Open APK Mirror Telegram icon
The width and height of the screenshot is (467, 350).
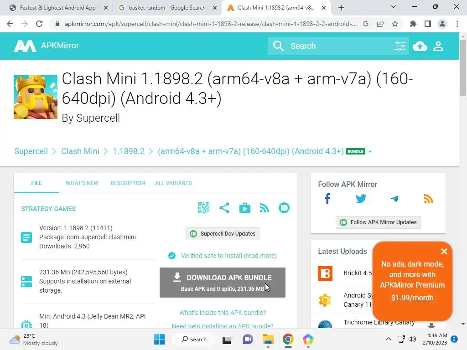coord(394,199)
